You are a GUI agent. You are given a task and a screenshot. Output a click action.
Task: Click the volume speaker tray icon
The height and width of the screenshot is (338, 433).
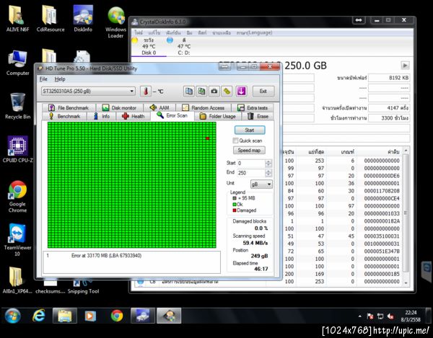coord(390,316)
